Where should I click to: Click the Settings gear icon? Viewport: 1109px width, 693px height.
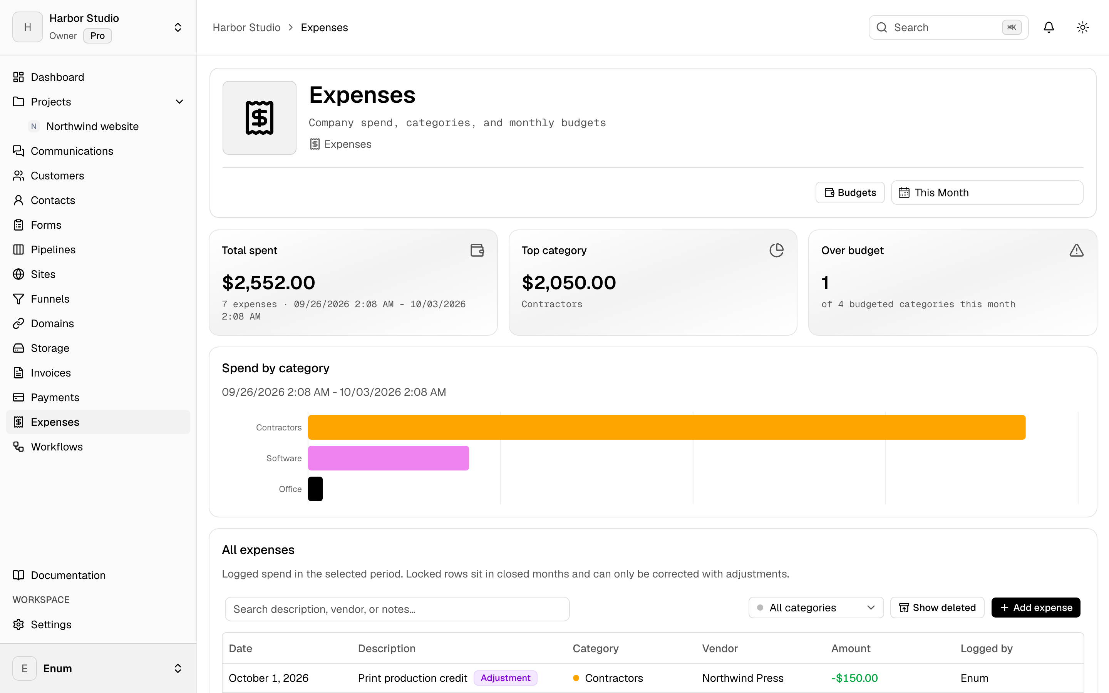(x=18, y=625)
